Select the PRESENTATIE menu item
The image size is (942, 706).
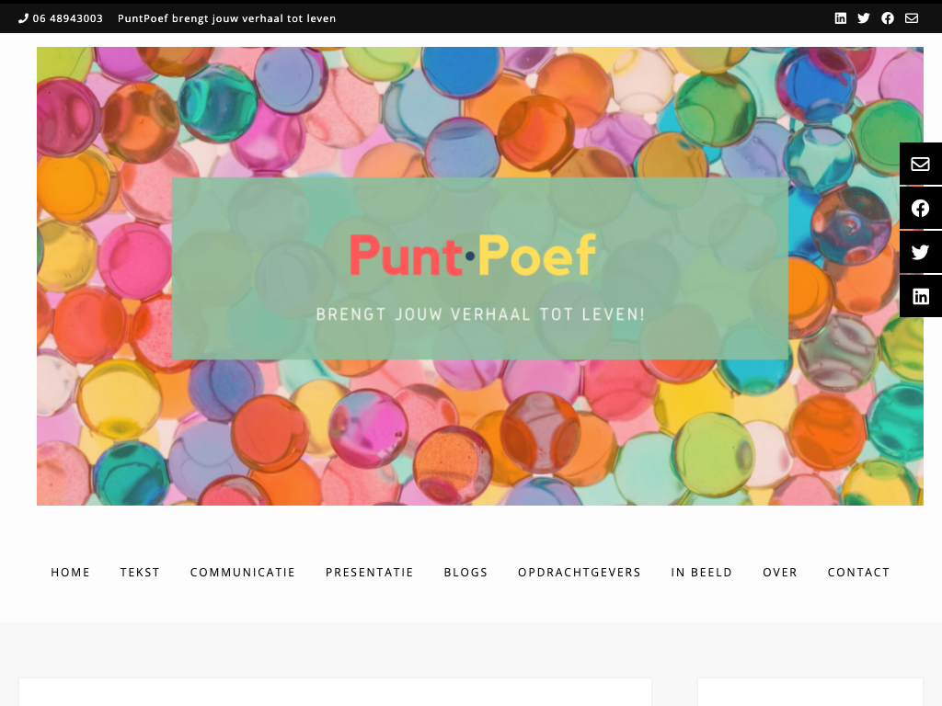370,572
